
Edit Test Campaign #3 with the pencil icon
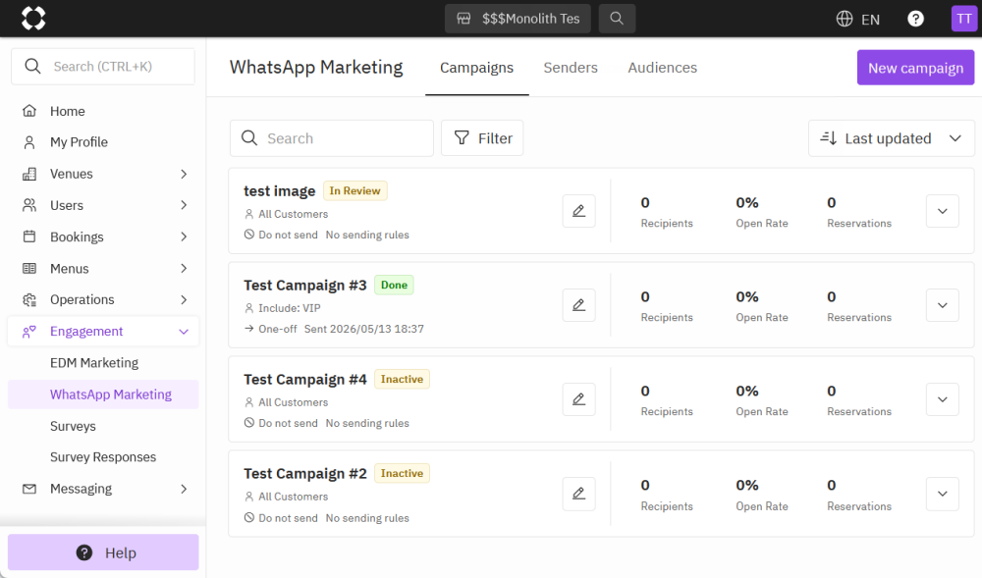[x=578, y=305]
